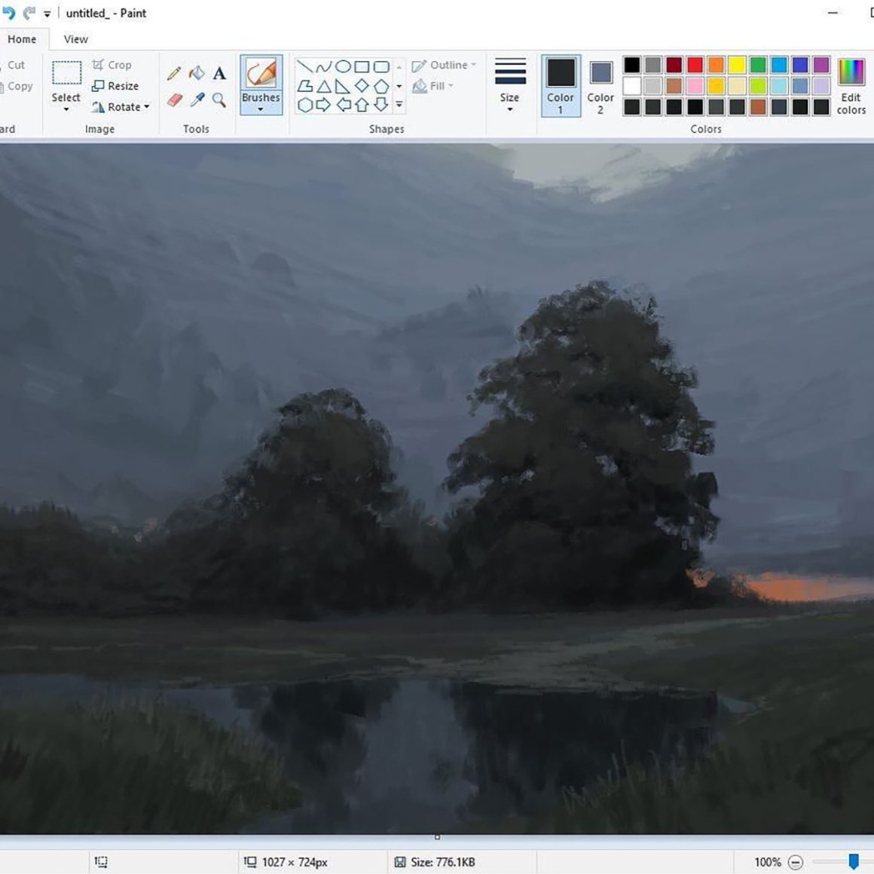Open Edit colors dialog

click(851, 85)
